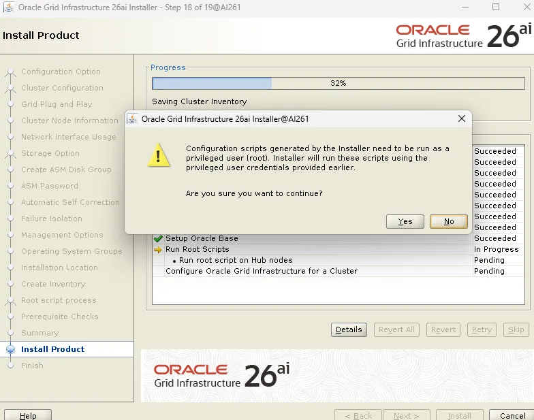Select Run root script on Hub nodes row
The height and width of the screenshot is (420, 534).
[338, 260]
